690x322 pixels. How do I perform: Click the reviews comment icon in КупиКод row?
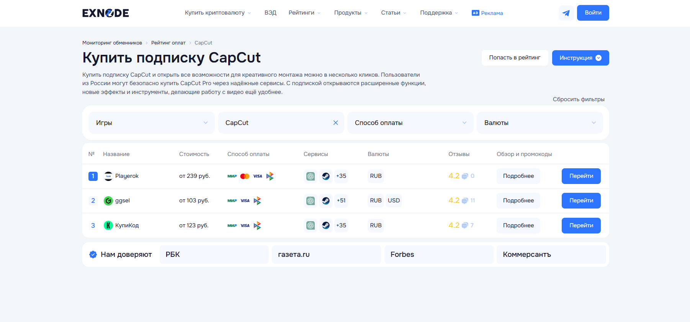pos(465,225)
